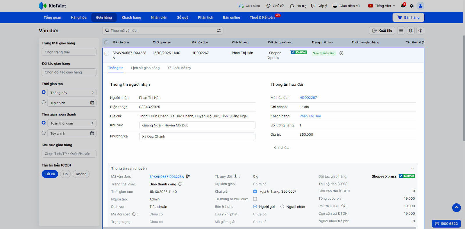
Task: Open the column display list icon
Action: point(401,31)
